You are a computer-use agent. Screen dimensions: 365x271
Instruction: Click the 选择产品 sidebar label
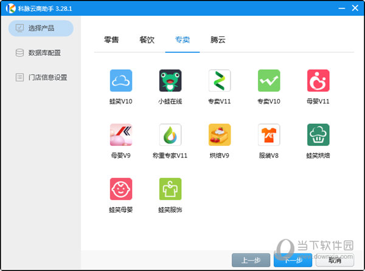click(x=41, y=28)
